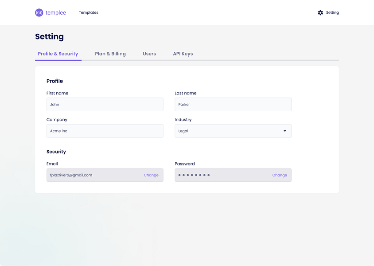Select the Profile & Security tab
This screenshot has height=266, width=374.
[x=58, y=54]
